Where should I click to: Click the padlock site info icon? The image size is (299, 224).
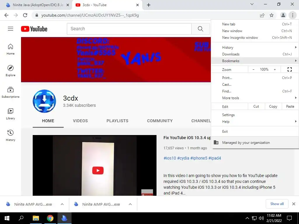(x=36, y=15)
